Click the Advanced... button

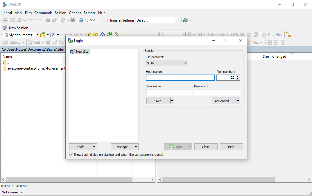tap(224, 101)
